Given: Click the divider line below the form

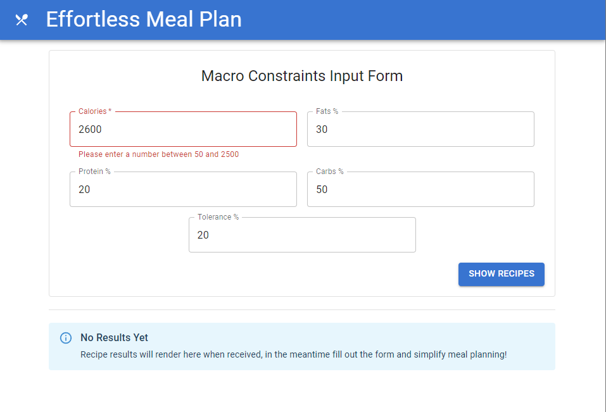Looking at the screenshot, I should coord(302,310).
